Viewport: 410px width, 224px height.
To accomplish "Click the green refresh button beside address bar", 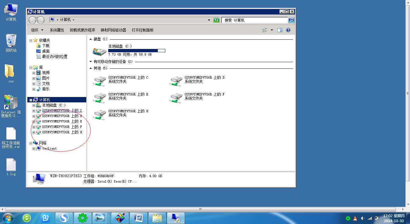I will (x=216, y=20).
